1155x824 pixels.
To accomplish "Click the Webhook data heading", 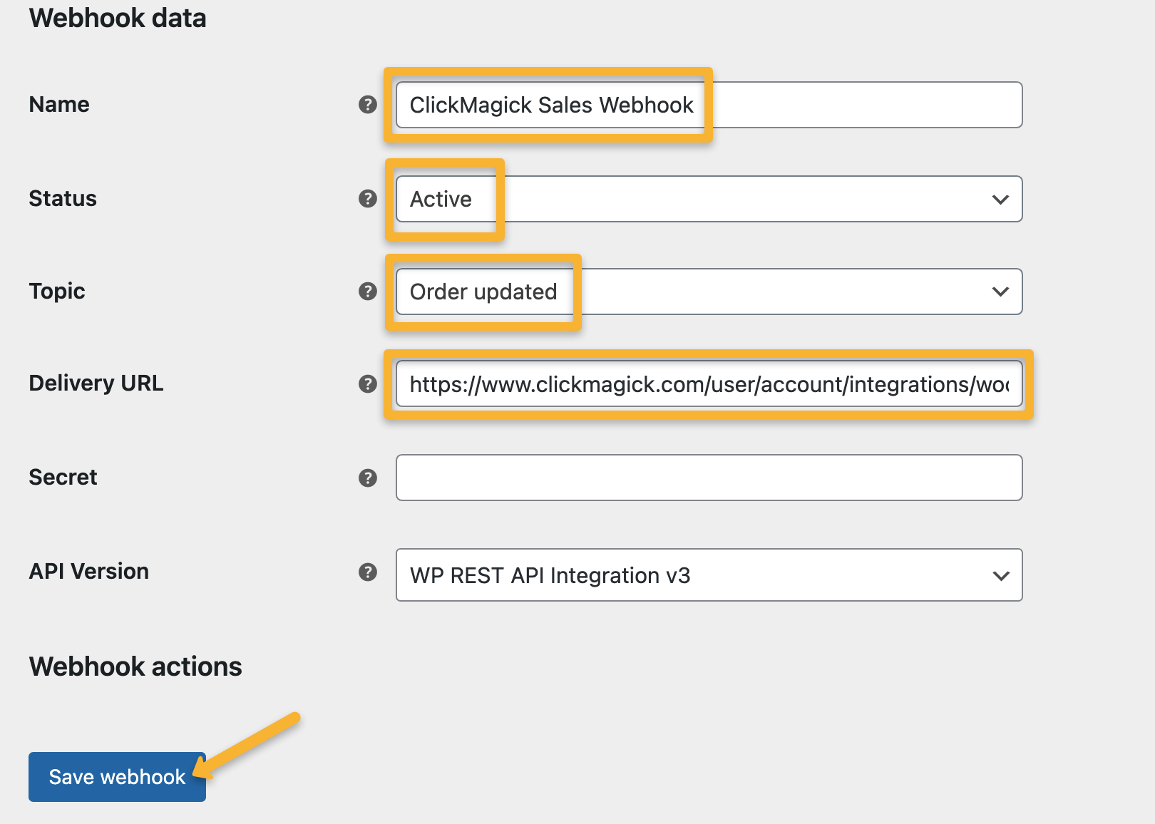I will coord(118,18).
